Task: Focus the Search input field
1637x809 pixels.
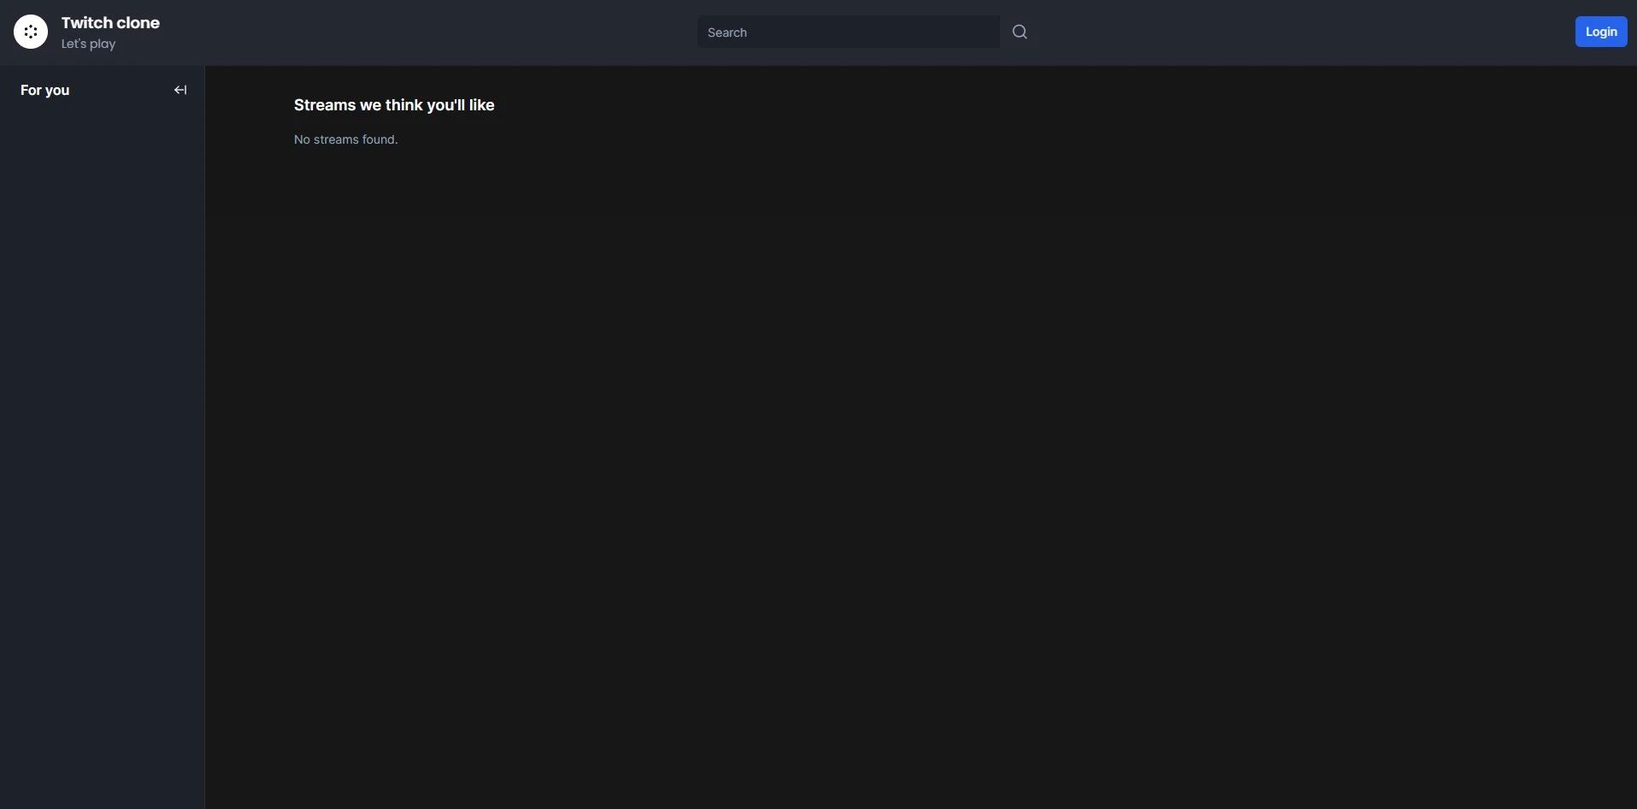Action: (848, 32)
